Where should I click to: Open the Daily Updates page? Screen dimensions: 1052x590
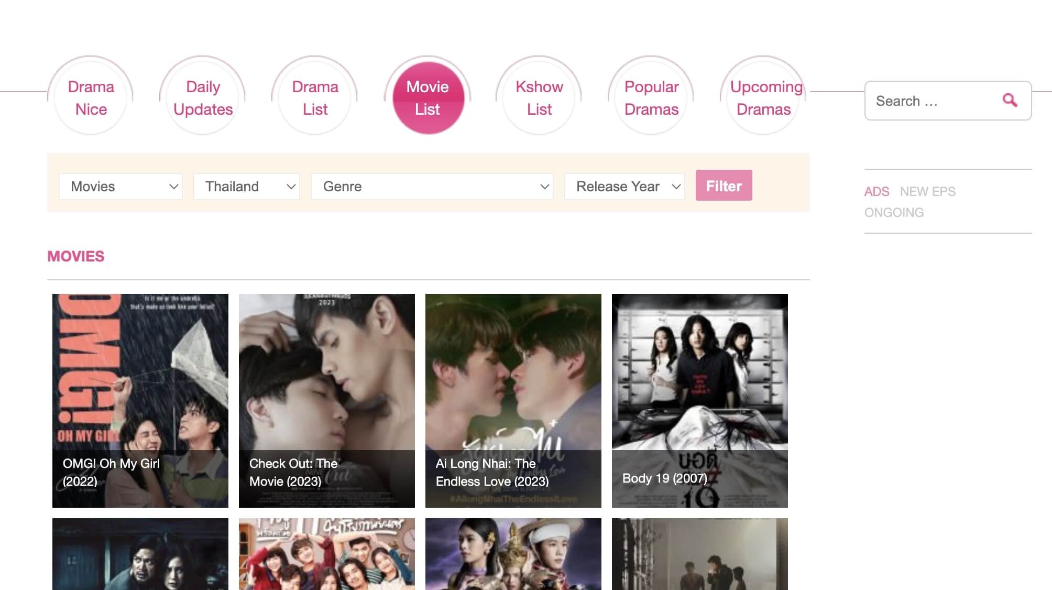click(x=203, y=98)
